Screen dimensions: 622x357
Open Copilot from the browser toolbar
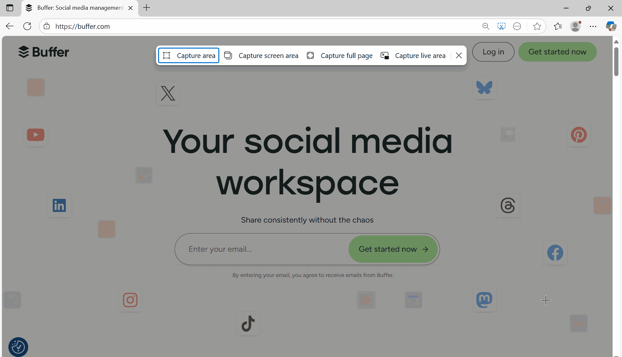[x=611, y=26]
